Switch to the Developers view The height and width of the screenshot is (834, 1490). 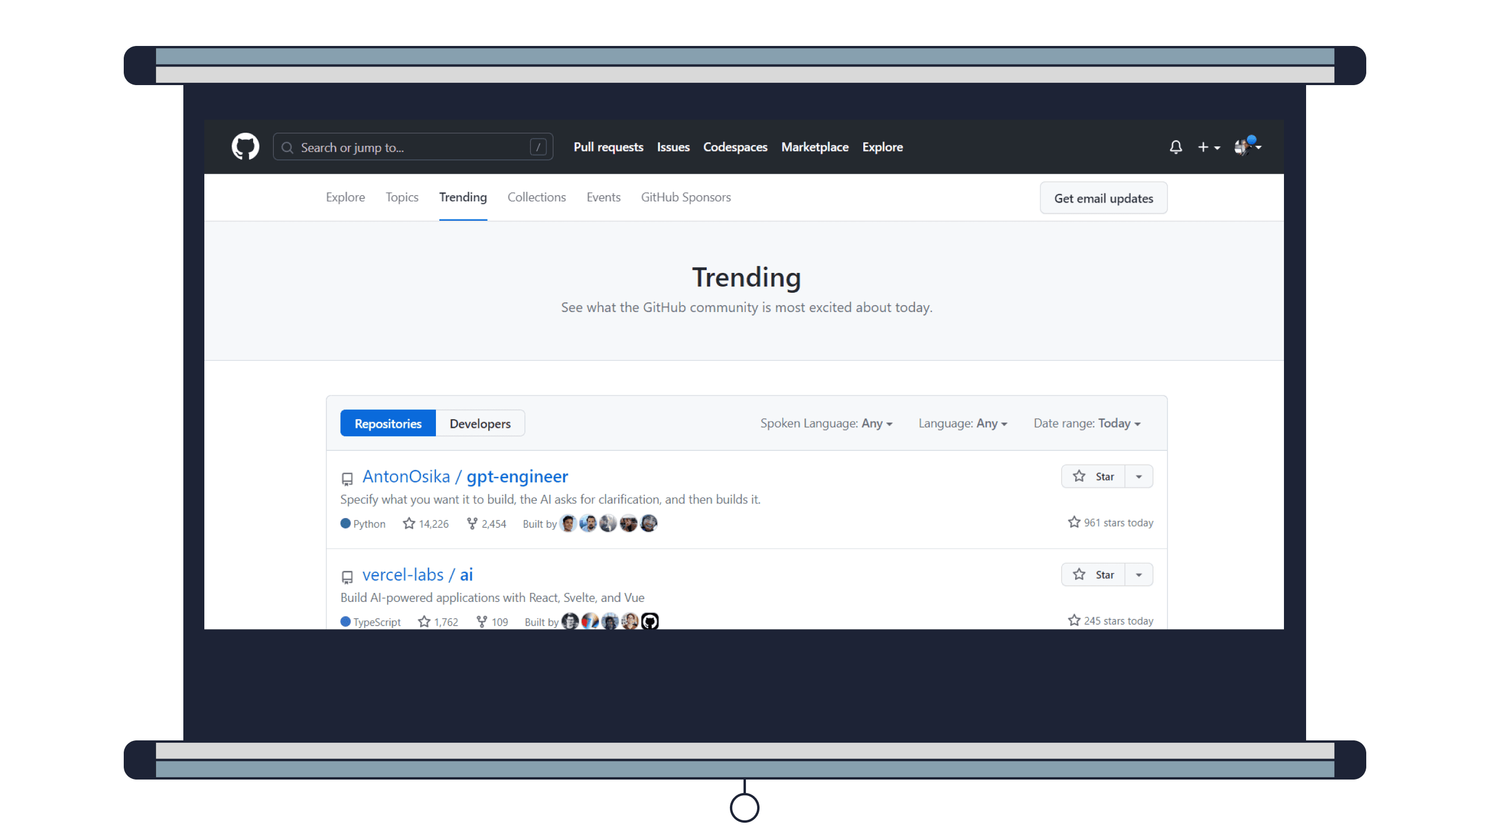480,424
